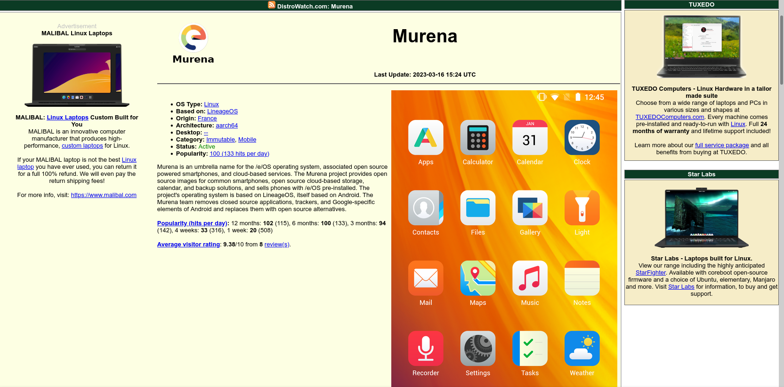Click the no-SIM status icon in phone screenshot
This screenshot has height=387, width=784.
pos(566,97)
